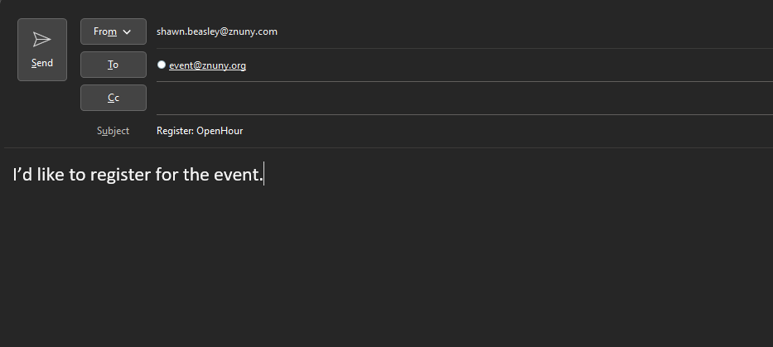Open the To recipients picker
This screenshot has height=347, width=773.
[x=113, y=65]
